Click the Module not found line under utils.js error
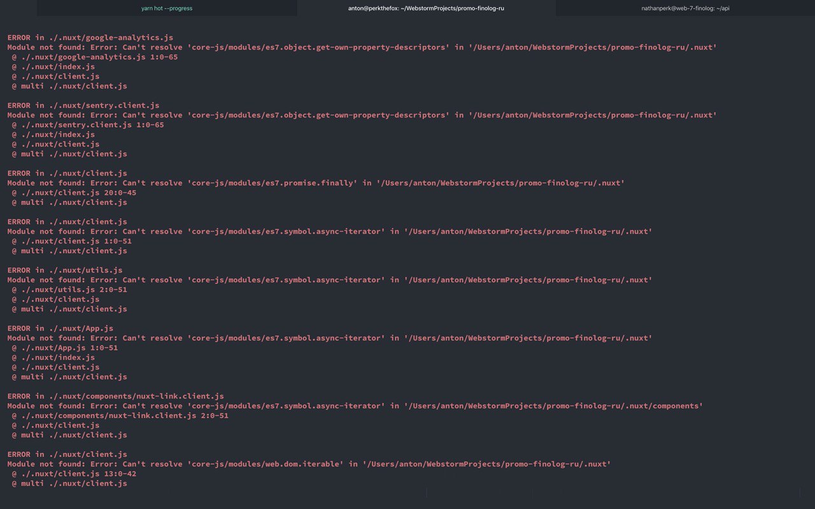Image resolution: width=815 pixels, height=509 pixels. coord(330,280)
